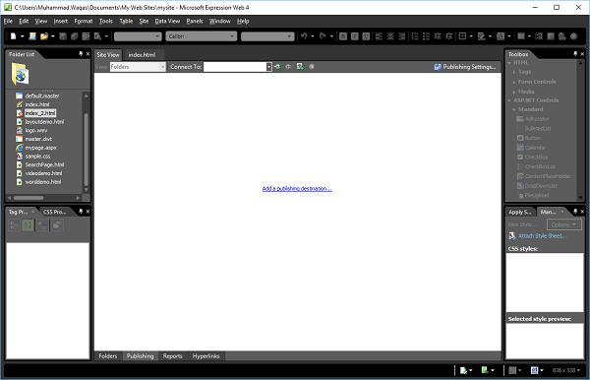Open the Panels menu
590x380 pixels.
(x=195, y=21)
